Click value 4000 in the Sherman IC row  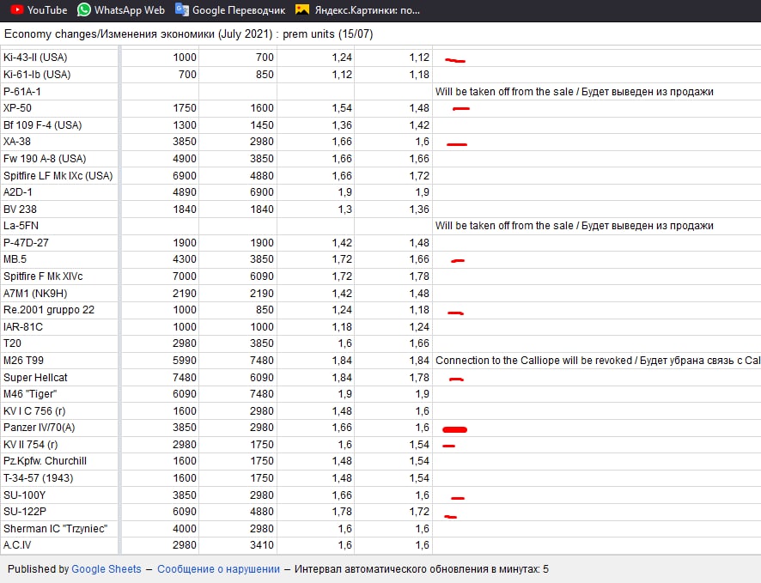click(185, 528)
